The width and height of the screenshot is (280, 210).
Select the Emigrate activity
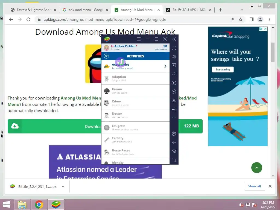(x=135, y=127)
